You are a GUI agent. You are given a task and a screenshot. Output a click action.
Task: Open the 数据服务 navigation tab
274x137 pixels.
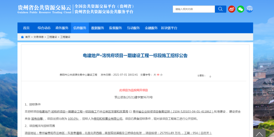tap(98, 28)
